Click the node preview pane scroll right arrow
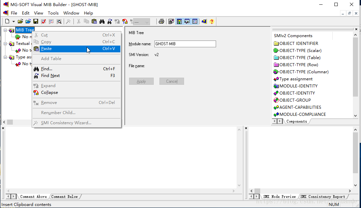The image size is (361, 208). point(350,191)
